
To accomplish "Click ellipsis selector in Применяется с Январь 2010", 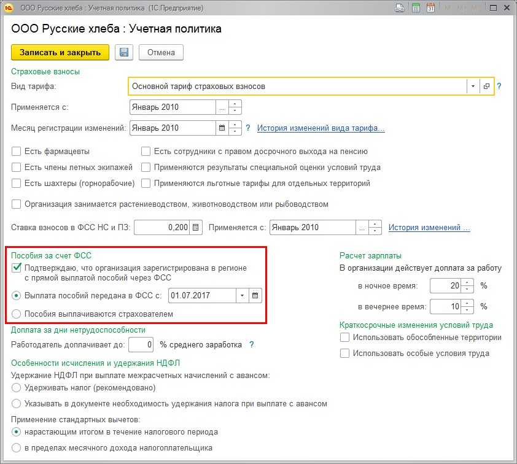I will pyautogui.click(x=222, y=107).
